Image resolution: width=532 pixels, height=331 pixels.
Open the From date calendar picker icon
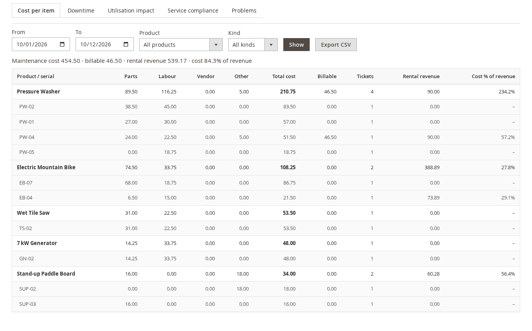point(62,44)
